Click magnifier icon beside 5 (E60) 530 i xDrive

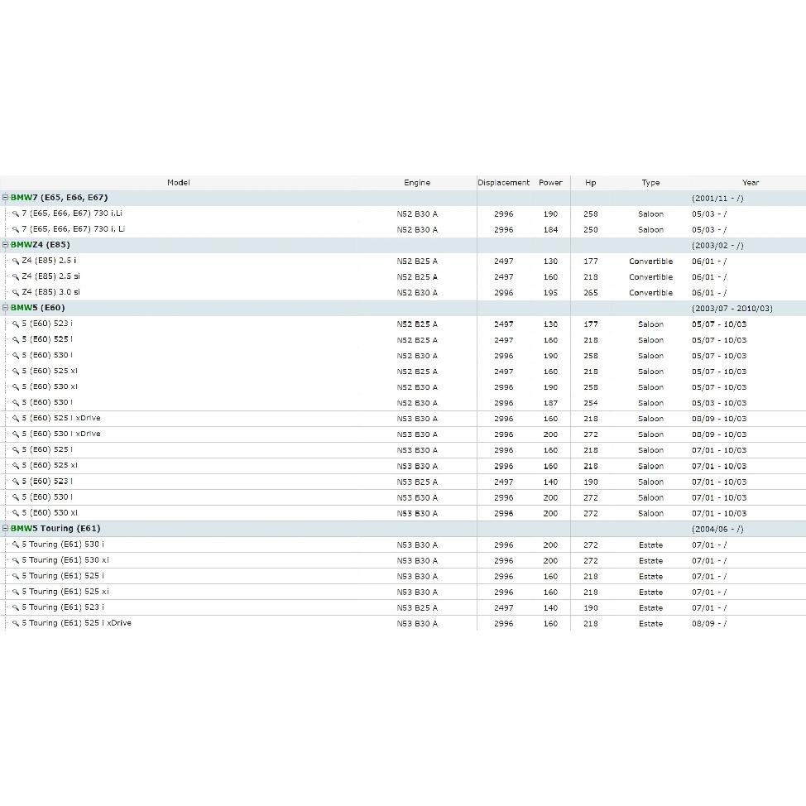(16, 434)
